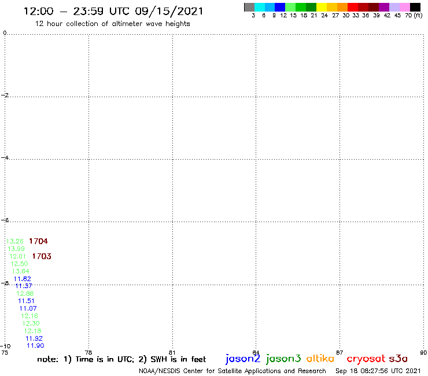Viewport: 428px width, 376px height.
Task: Click the pink legend color swatch
Action: [404, 7]
